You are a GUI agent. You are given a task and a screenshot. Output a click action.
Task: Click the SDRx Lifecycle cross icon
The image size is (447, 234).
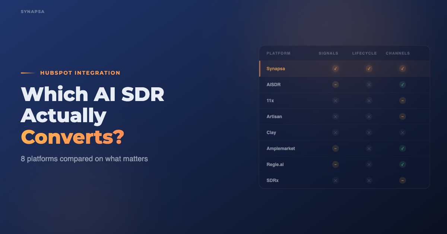pos(369,181)
